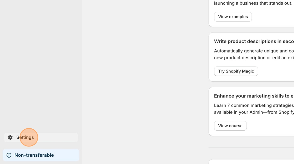The width and height of the screenshot is (294, 164).
Task: Click the "Automatically generate unique" description line
Action: (254, 51)
